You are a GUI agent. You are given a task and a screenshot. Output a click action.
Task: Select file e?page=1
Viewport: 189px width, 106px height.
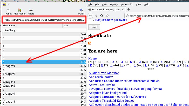44,102
